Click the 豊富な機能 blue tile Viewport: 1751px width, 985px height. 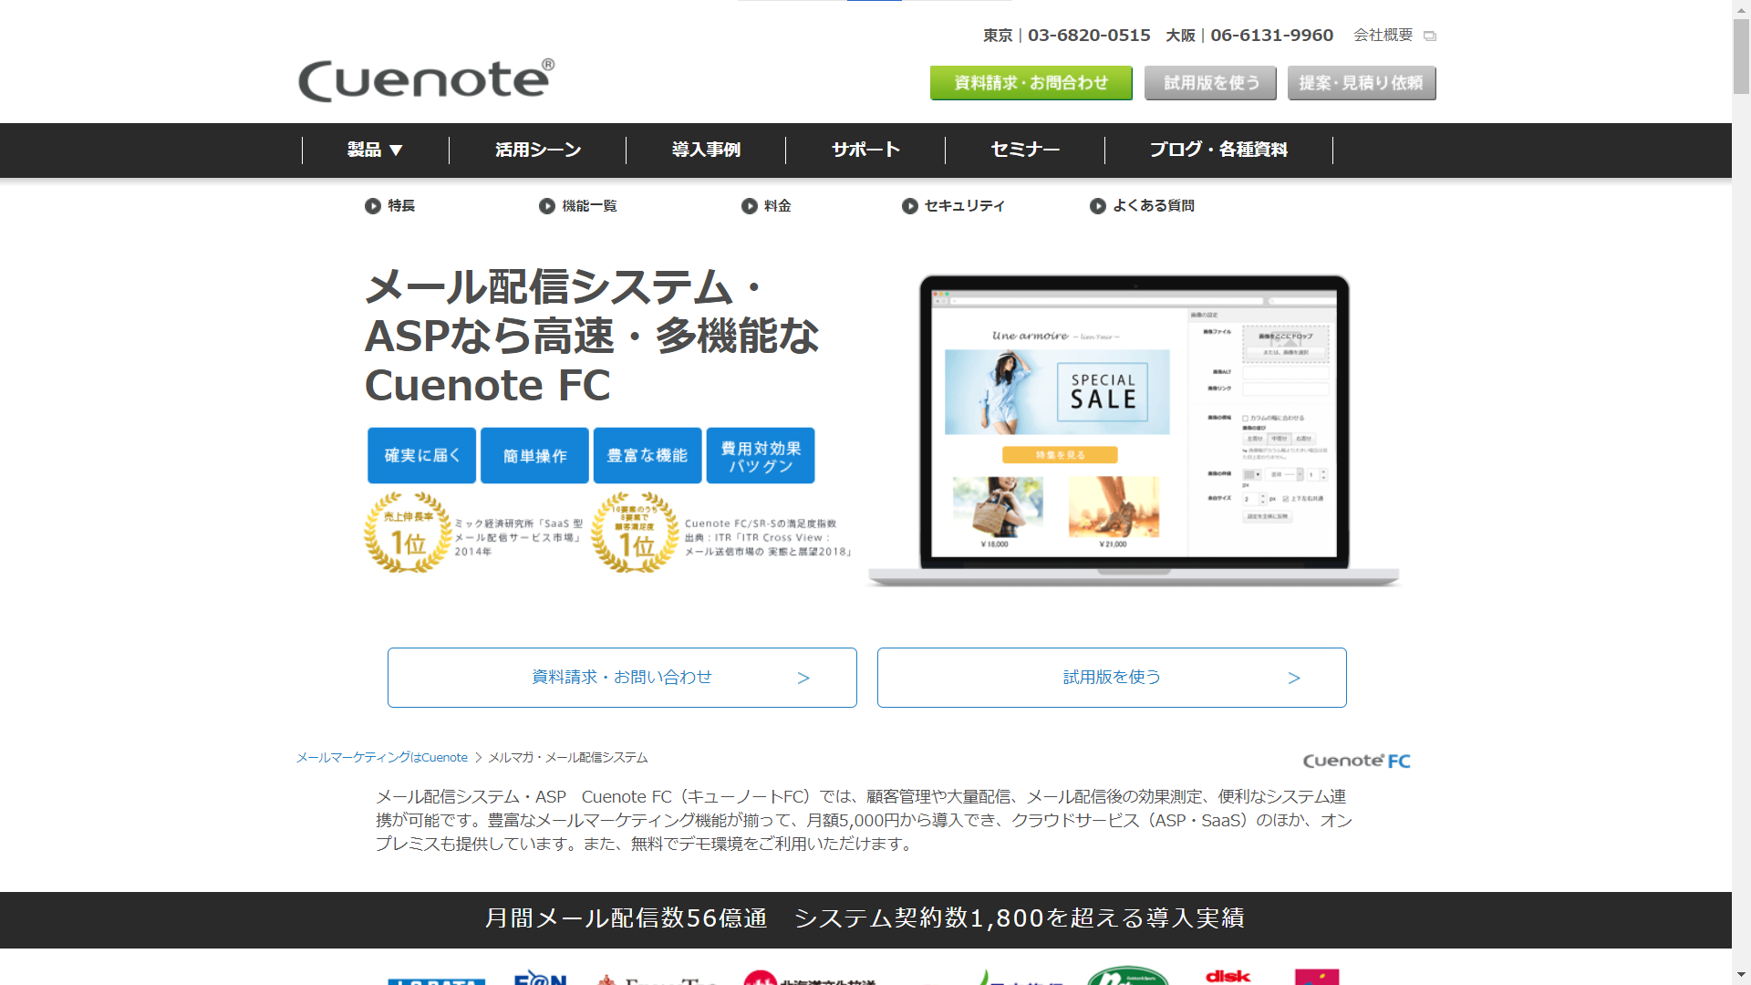648,455
